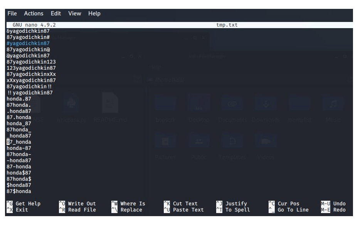Viewport: 358px width, 225px height.
Task: Place cursor on line &yagodichkin87
Action: coord(28,31)
